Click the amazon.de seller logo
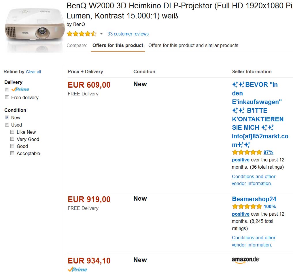 point(245,260)
